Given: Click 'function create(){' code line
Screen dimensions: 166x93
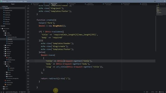Looking at the screenshot, I should coord(46,20).
